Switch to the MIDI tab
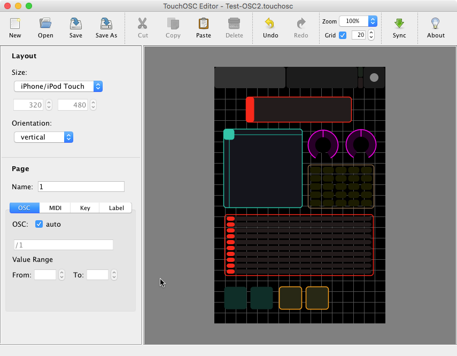457x356 pixels. (55, 208)
